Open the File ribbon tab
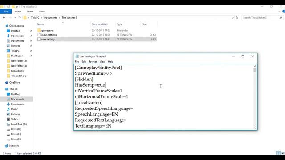 pos(6,12)
